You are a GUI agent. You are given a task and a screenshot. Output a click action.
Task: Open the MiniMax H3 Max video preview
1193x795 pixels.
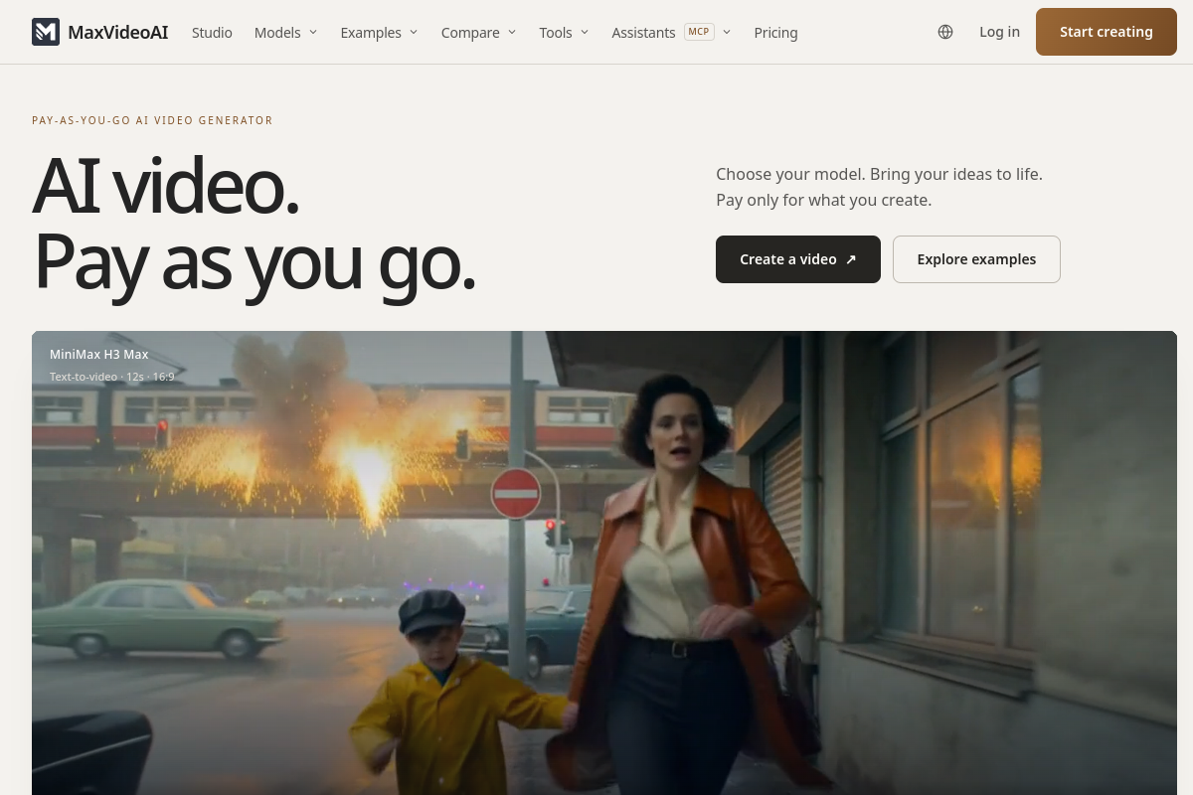[604, 562]
